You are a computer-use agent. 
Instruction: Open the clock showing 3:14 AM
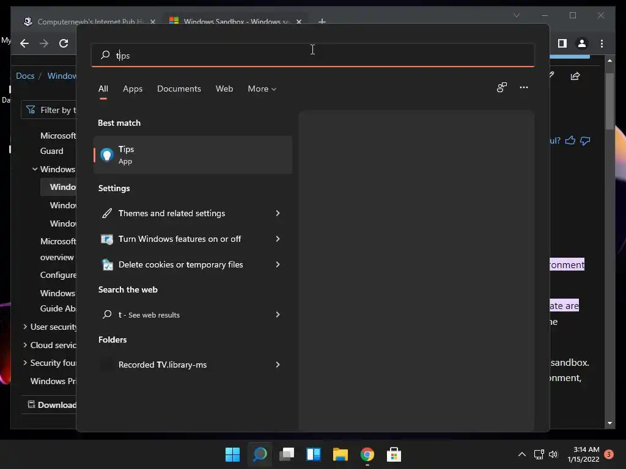[x=584, y=454]
